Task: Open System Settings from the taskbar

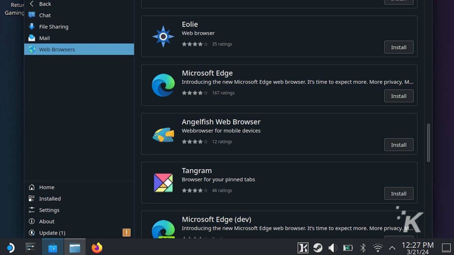Action: (30, 247)
